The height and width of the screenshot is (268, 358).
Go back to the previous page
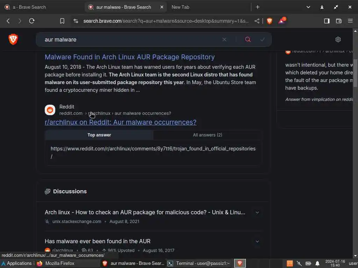pos(8,21)
